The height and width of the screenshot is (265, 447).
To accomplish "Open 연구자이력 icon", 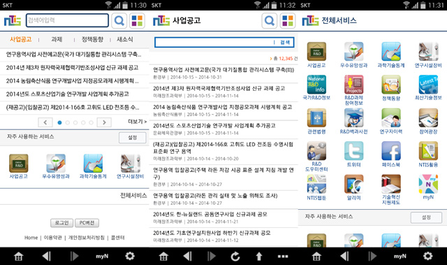I will (x=391, y=117).
